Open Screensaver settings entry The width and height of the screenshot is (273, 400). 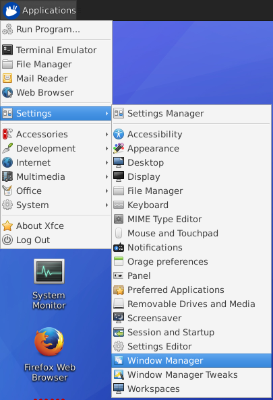pos(191,318)
